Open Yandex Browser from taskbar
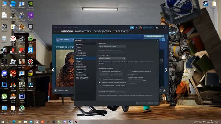Viewport: 221px width, 124px height. point(37,122)
